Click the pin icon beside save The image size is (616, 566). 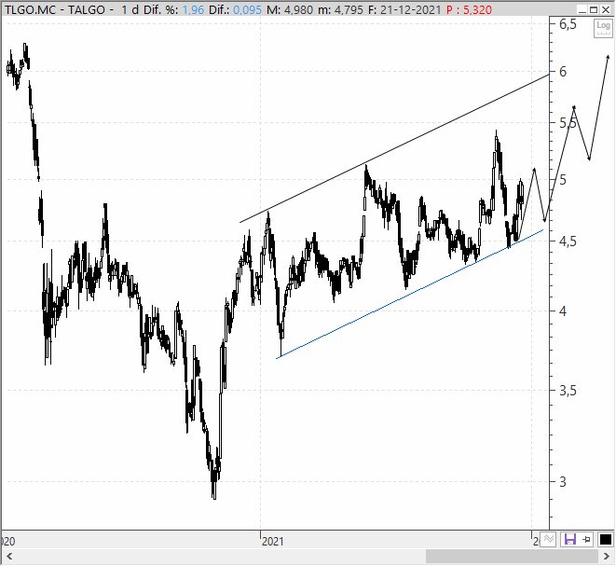pyautogui.click(x=586, y=539)
